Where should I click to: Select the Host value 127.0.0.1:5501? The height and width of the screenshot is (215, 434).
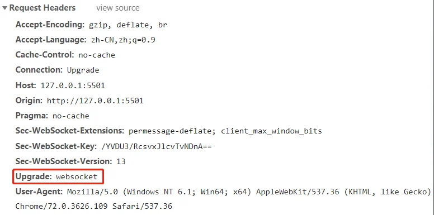[73, 85]
